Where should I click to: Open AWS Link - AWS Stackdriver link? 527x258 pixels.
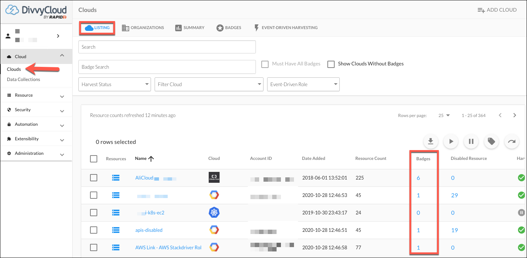coord(168,247)
